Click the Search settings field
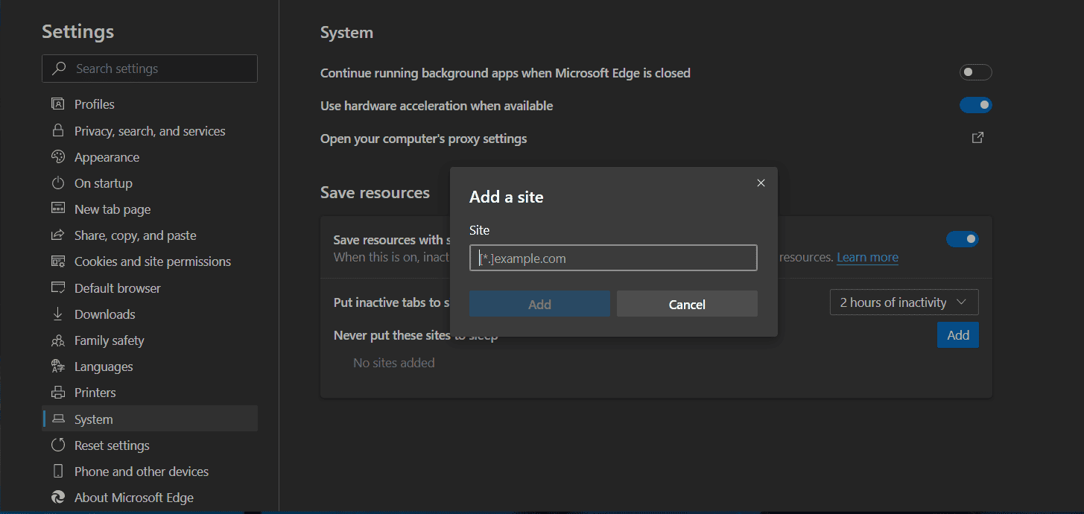 point(150,68)
